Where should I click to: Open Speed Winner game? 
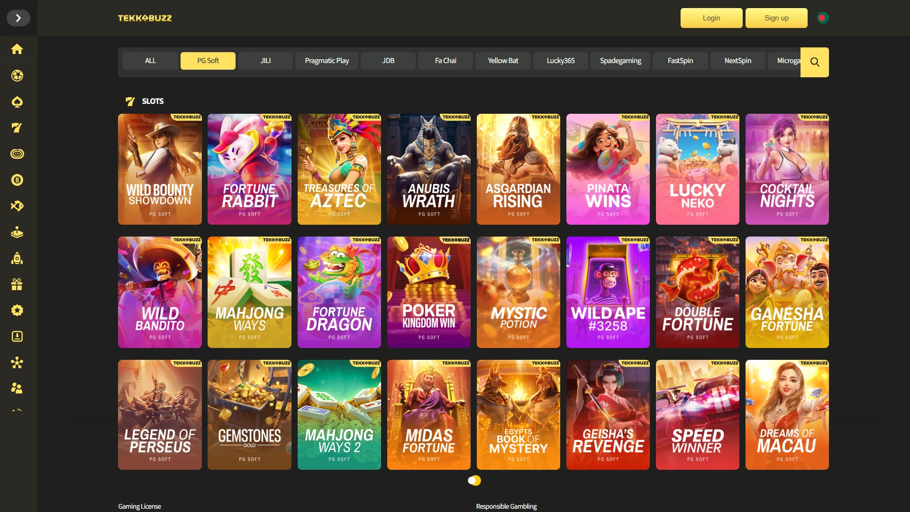[698, 415]
